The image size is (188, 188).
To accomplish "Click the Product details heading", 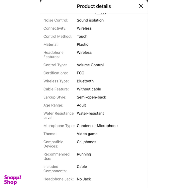I will (x=94, y=6).
